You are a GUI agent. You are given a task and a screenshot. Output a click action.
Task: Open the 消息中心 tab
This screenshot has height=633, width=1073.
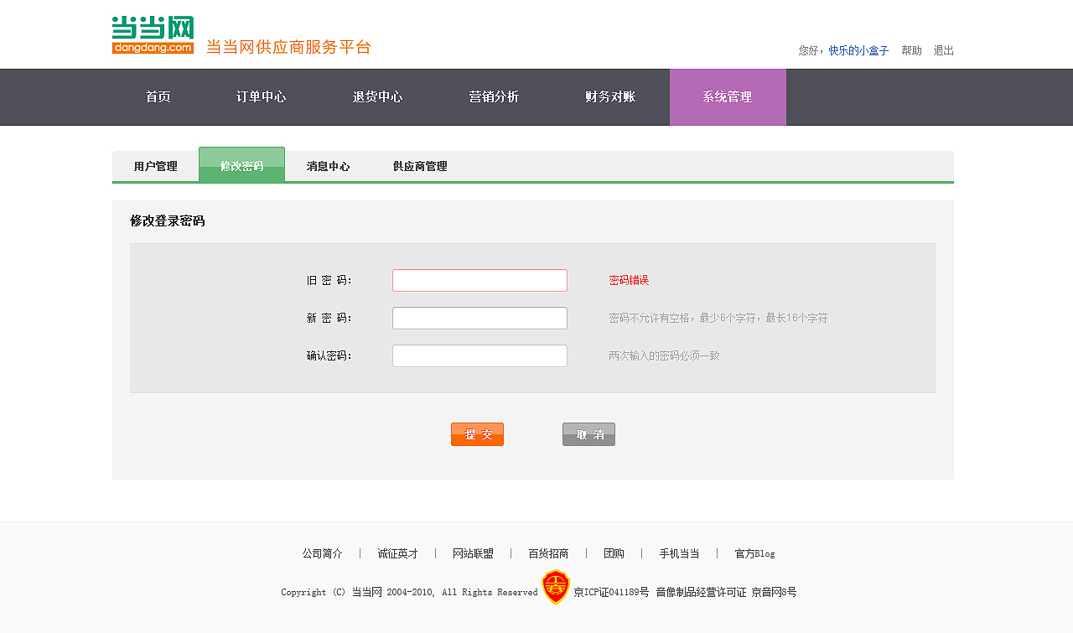pos(329,165)
